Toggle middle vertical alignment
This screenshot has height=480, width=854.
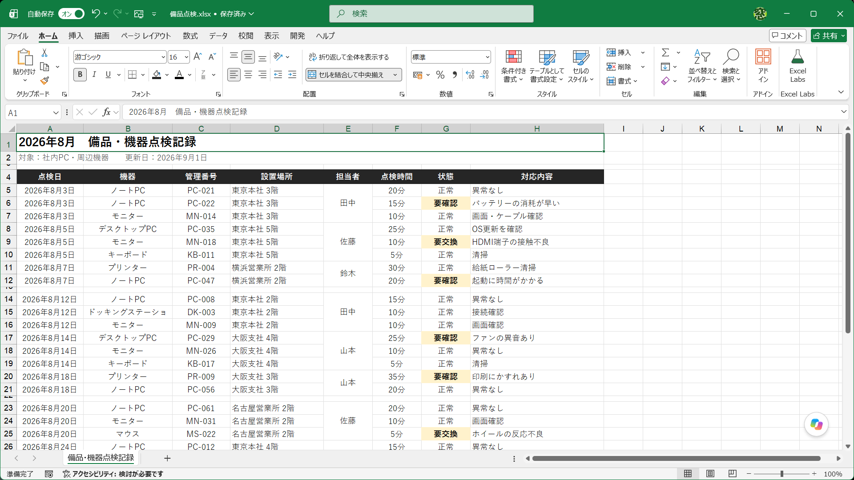tap(248, 57)
